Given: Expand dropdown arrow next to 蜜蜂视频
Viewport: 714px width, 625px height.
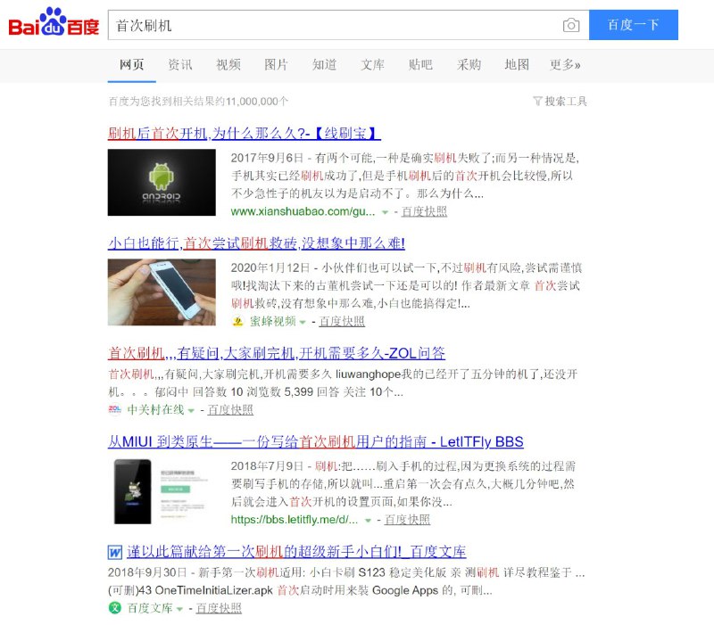Looking at the screenshot, I should [x=303, y=322].
